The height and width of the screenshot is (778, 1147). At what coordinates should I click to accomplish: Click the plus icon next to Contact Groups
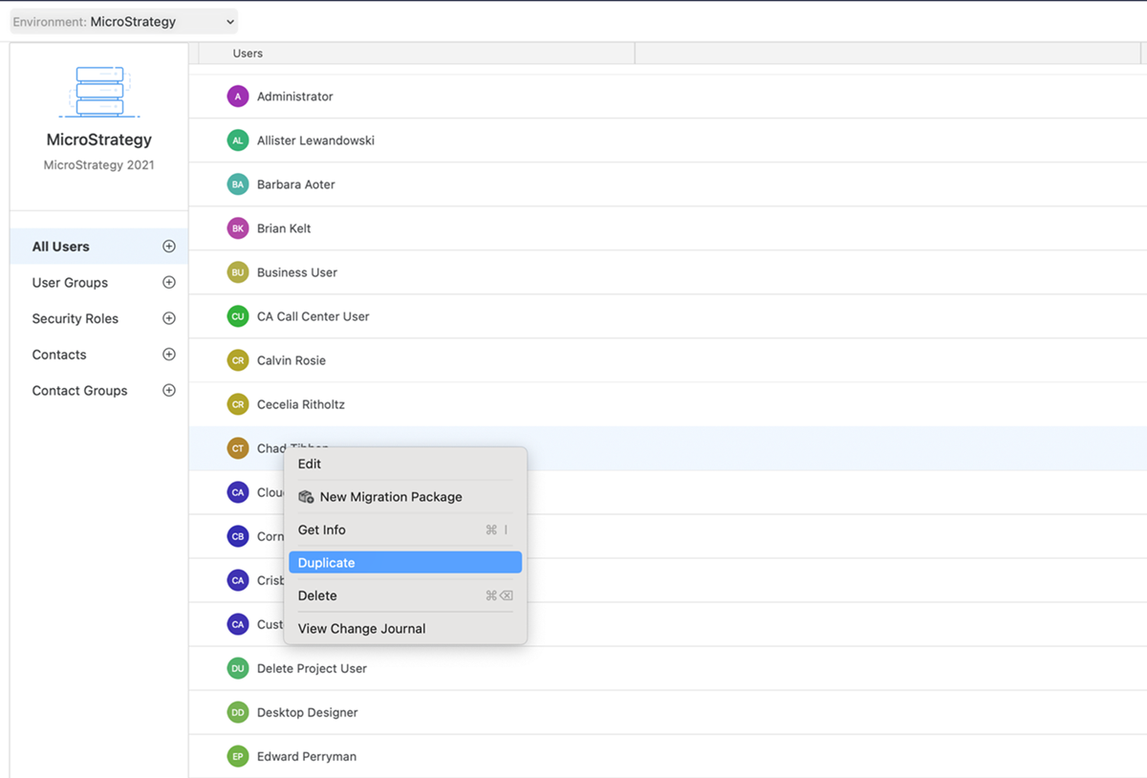169,391
